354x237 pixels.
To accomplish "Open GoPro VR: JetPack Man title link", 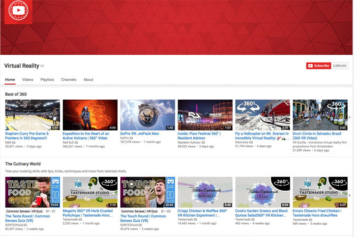I will [140, 134].
